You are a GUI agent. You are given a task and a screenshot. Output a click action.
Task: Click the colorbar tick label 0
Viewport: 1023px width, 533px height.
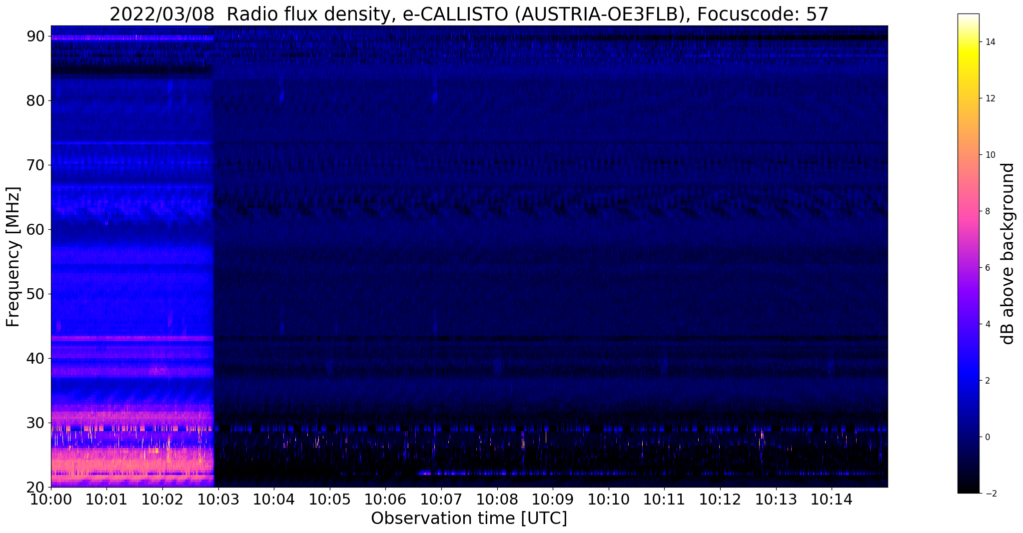click(987, 437)
